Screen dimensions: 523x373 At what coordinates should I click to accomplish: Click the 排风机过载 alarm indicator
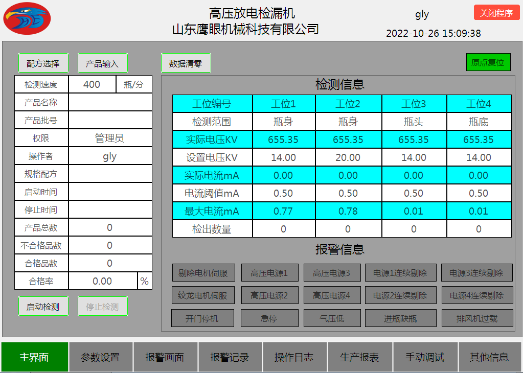(477, 318)
